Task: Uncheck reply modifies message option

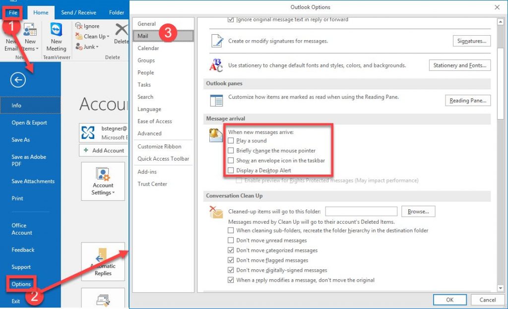Action: coord(231,280)
